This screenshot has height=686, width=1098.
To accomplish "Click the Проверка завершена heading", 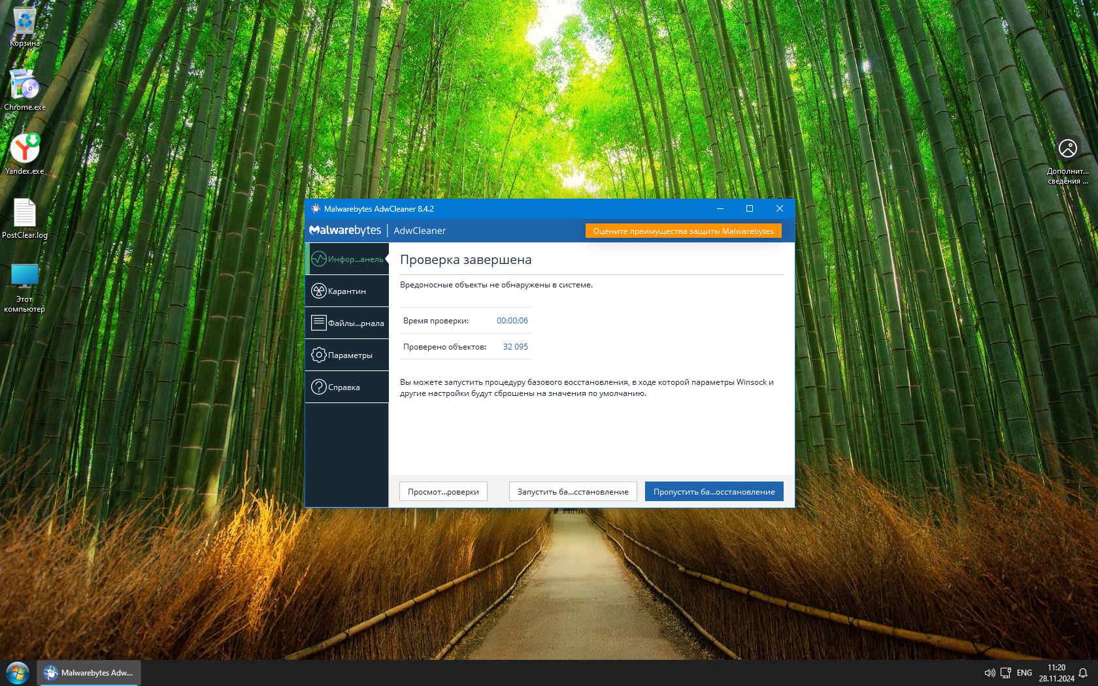I will 466,259.
